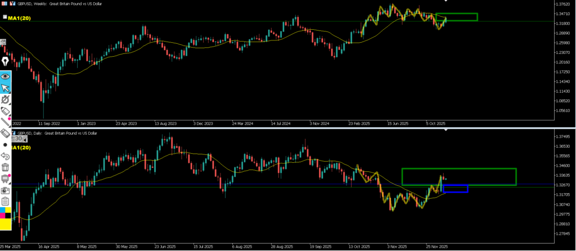Image resolution: width=576 pixels, height=251 pixels.
Task: Open the clipboard icon in sidebar
Action: coord(6,202)
